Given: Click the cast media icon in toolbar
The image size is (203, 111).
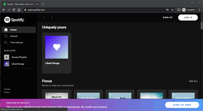Looking at the screenshot, I should [179, 10].
